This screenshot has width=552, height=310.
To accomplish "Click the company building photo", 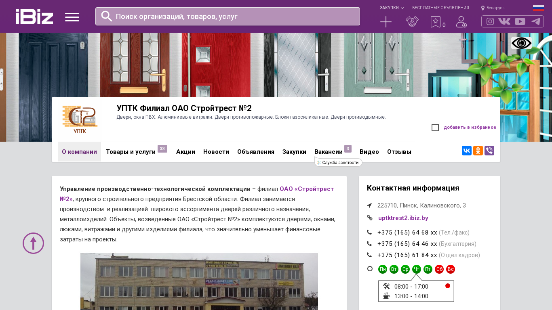I will (x=199, y=281).
